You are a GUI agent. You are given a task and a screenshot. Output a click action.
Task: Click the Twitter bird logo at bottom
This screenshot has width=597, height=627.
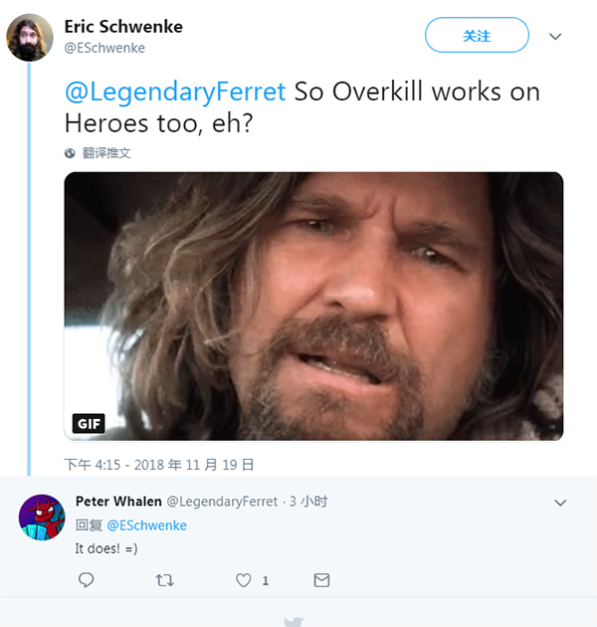click(x=294, y=622)
